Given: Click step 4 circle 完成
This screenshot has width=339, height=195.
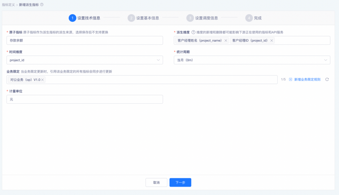Looking at the screenshot, I should click(249, 18).
